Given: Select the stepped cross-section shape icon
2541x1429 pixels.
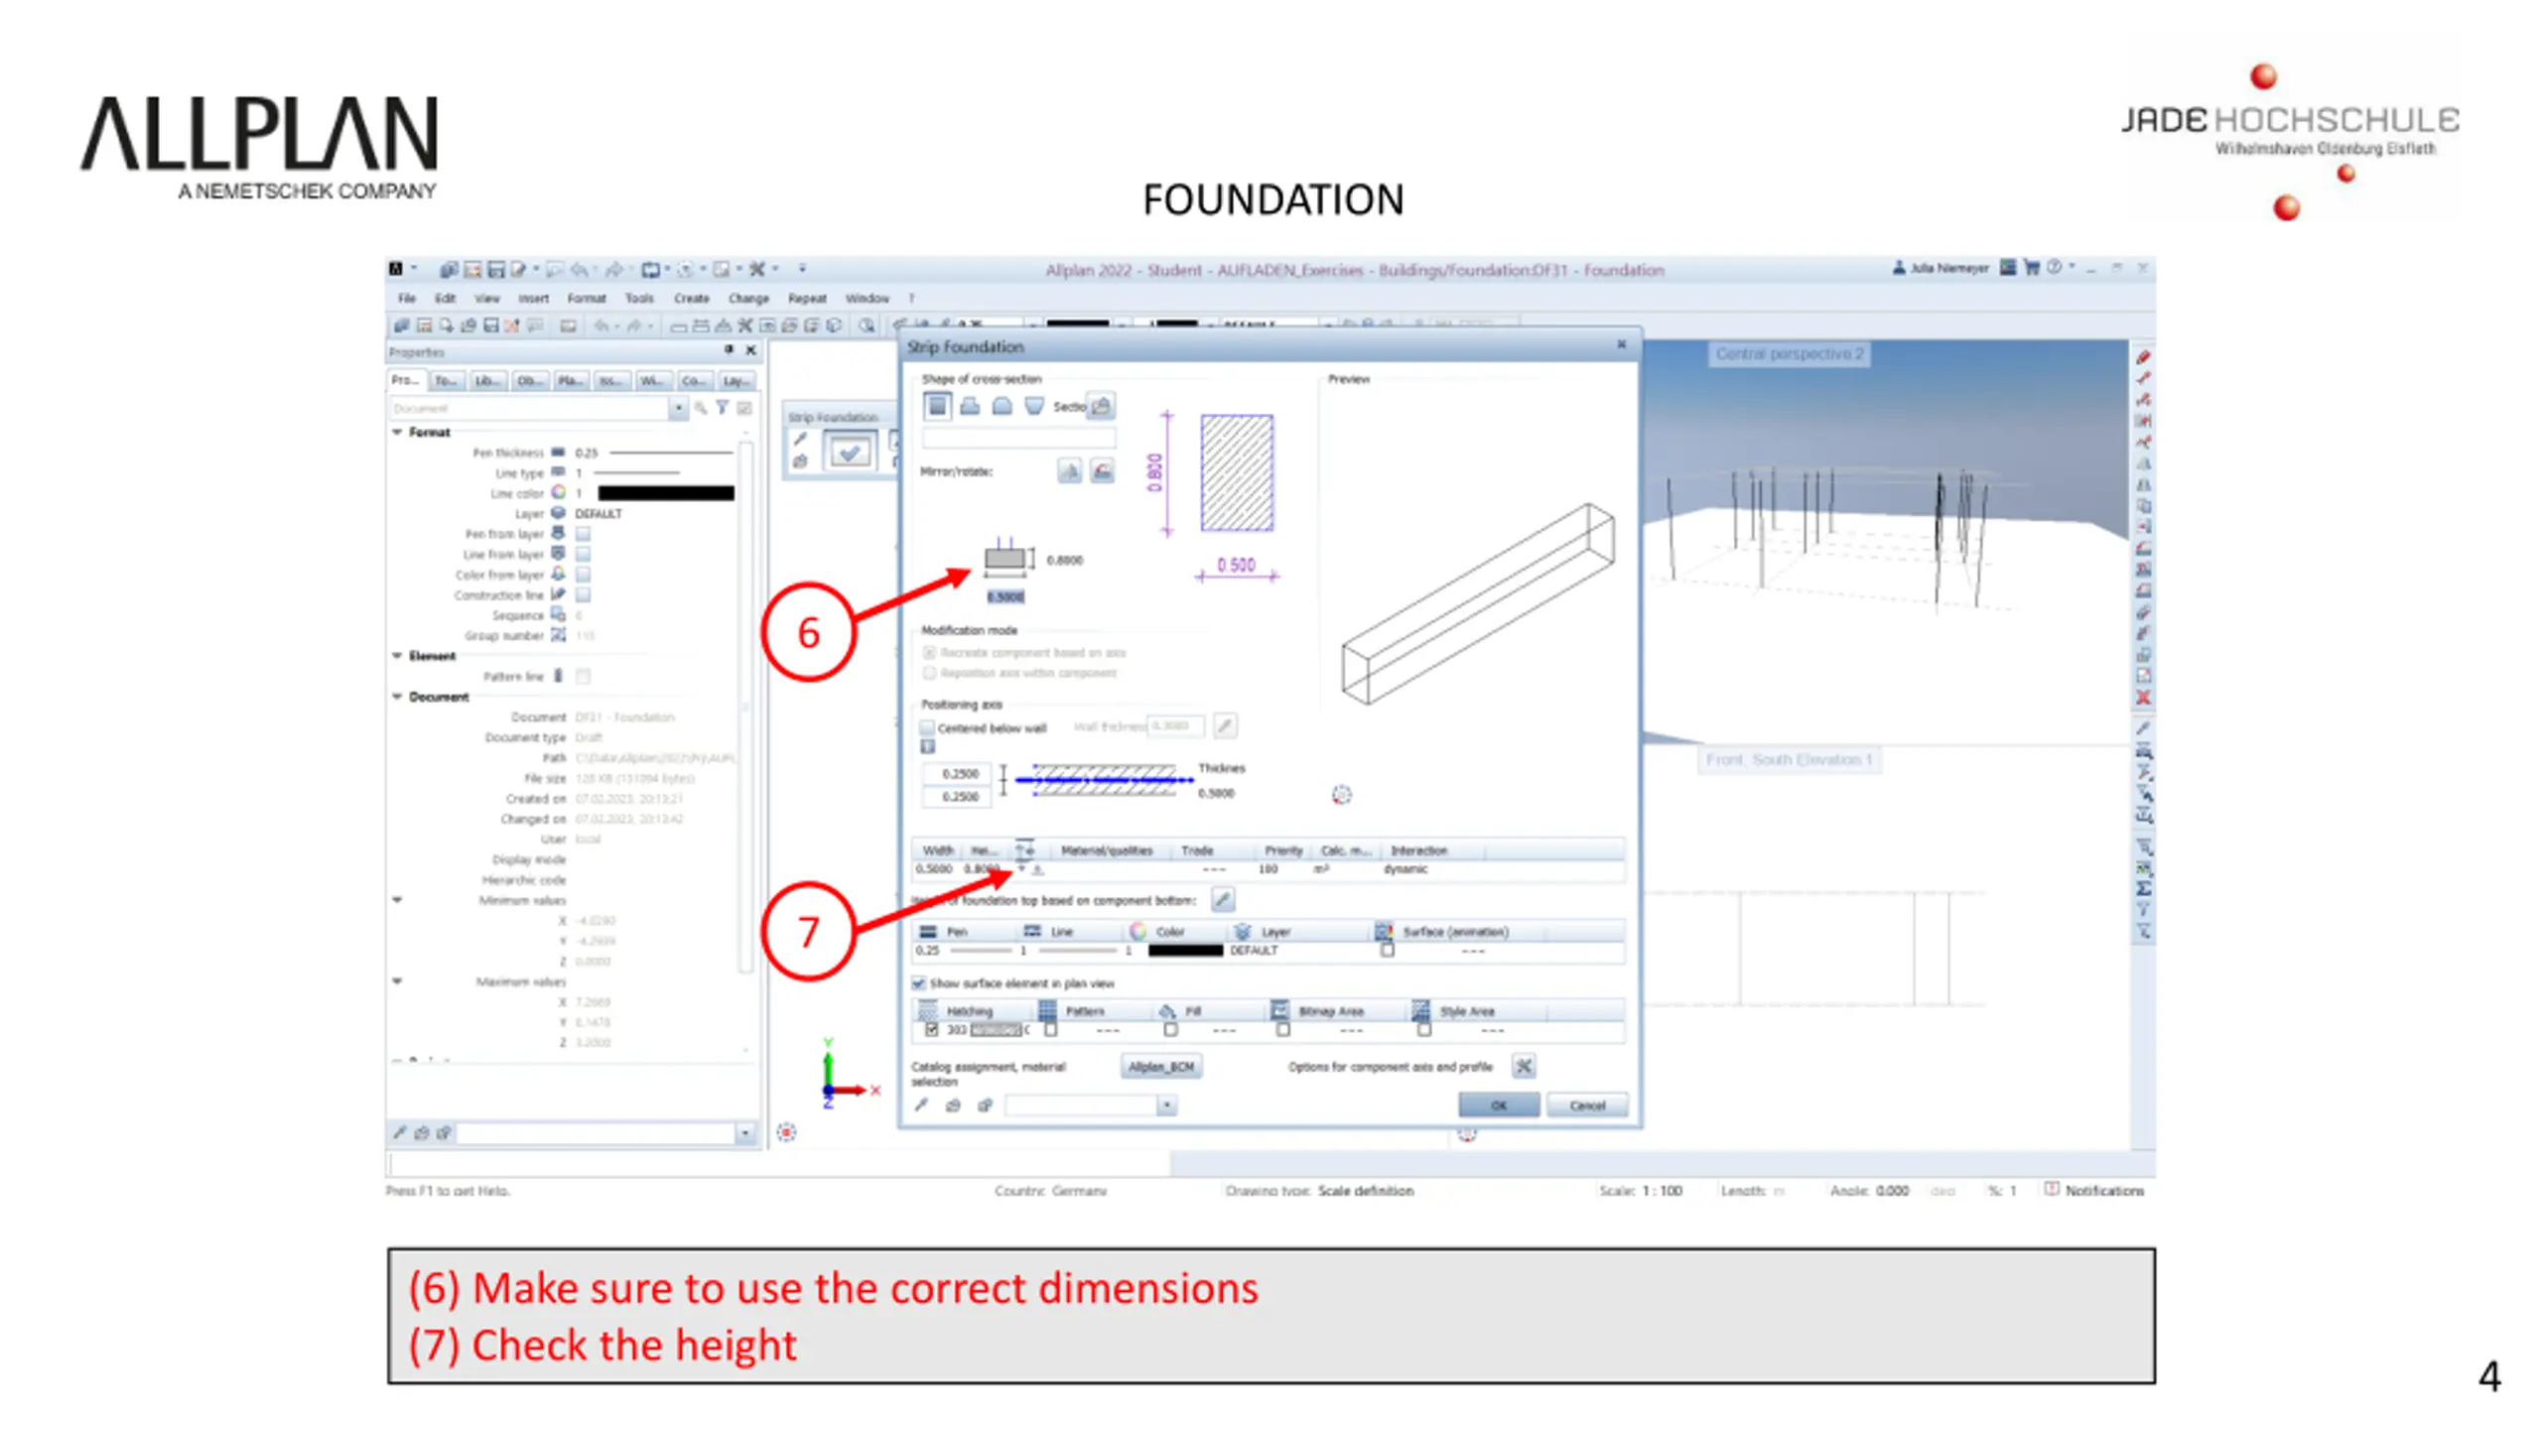Looking at the screenshot, I should 970,405.
